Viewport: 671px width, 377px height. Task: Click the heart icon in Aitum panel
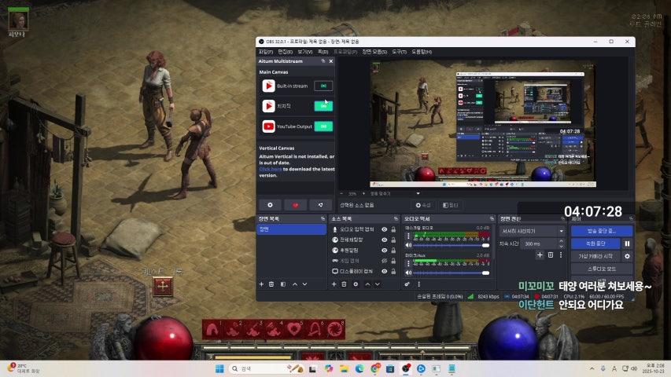coord(295,205)
